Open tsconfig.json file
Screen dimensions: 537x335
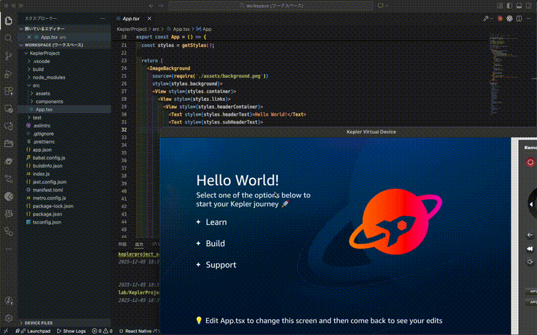tap(64, 222)
